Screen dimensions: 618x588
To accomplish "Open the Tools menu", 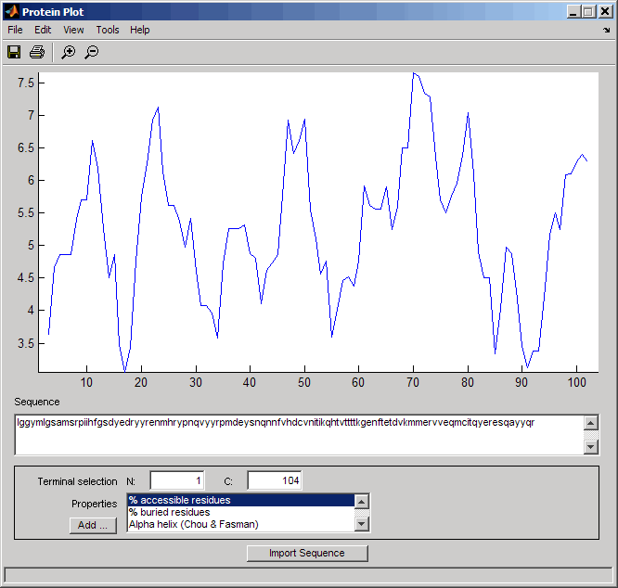I will click(108, 30).
